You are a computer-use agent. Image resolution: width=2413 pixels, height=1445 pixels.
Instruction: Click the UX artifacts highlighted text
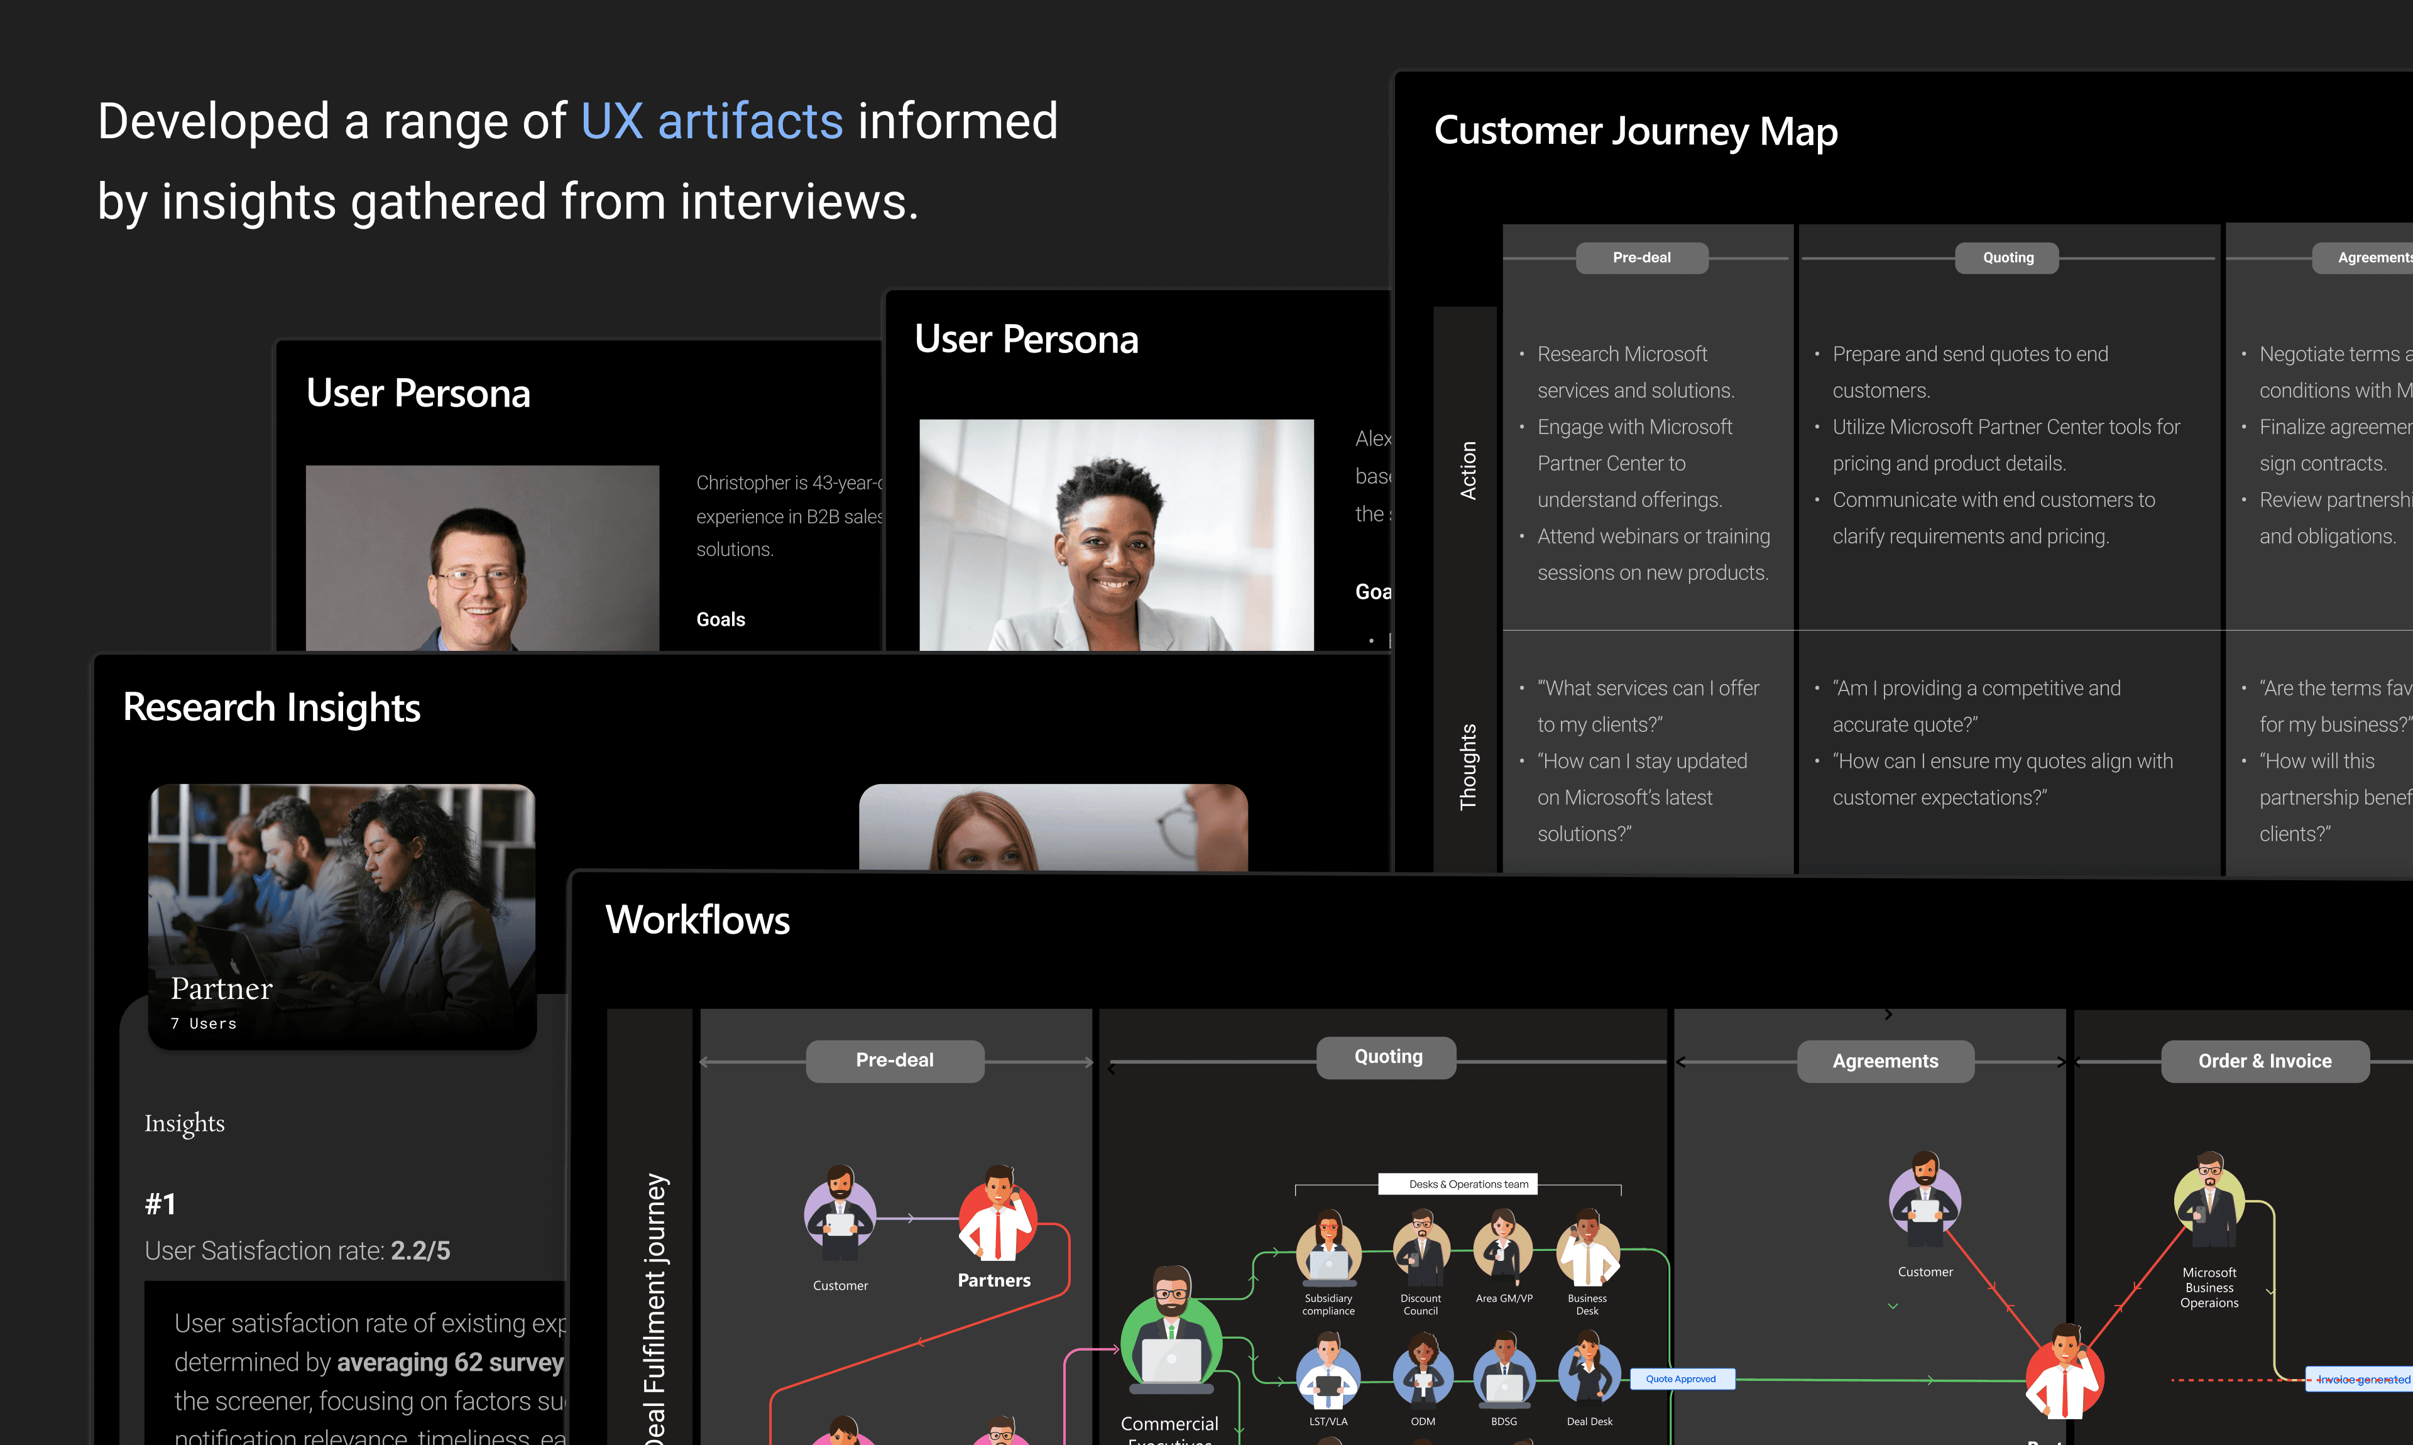(712, 122)
